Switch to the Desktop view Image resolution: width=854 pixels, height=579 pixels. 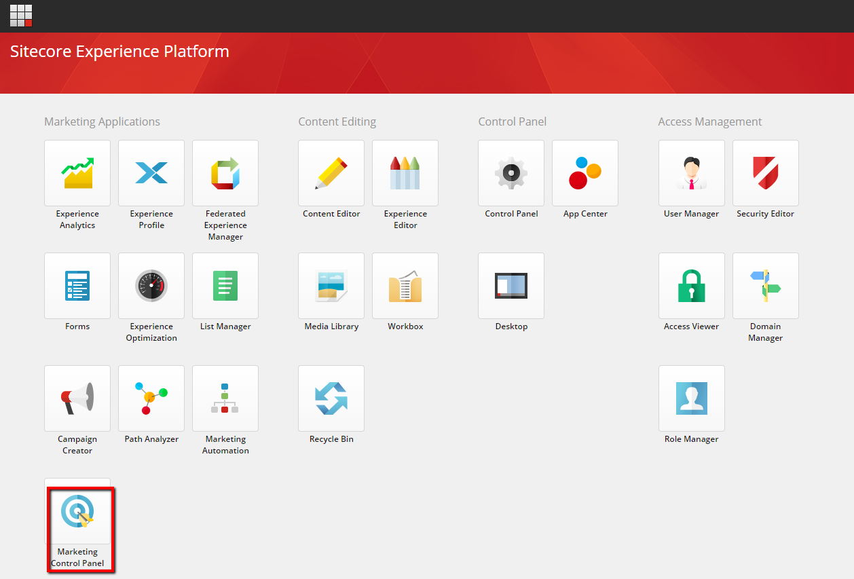click(511, 286)
